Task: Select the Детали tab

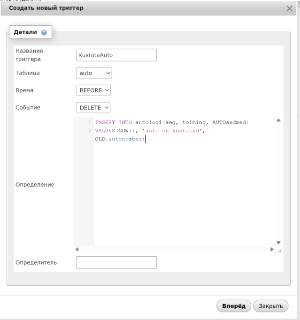Action: point(27,33)
